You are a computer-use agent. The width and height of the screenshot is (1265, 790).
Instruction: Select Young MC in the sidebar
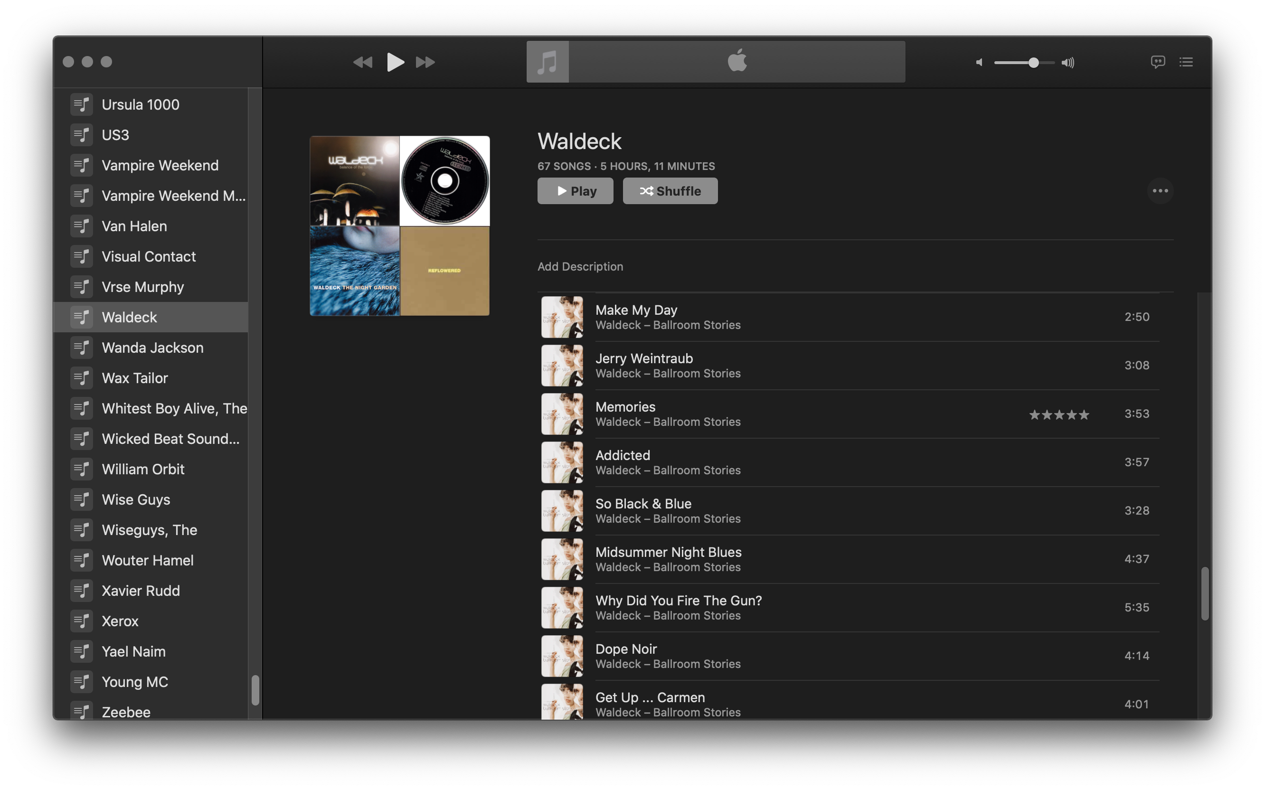tap(134, 681)
